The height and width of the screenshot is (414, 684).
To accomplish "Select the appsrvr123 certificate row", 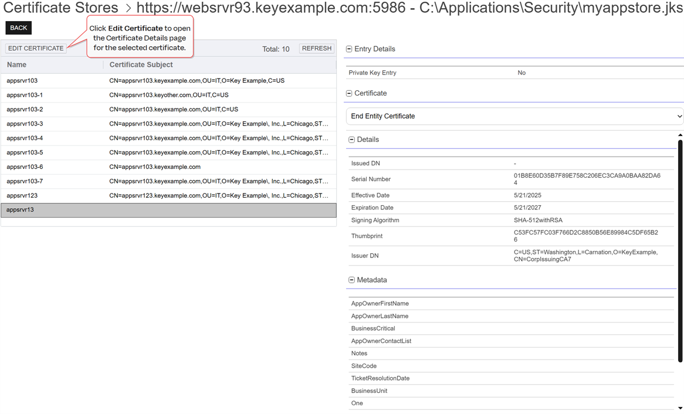I will (x=22, y=196).
